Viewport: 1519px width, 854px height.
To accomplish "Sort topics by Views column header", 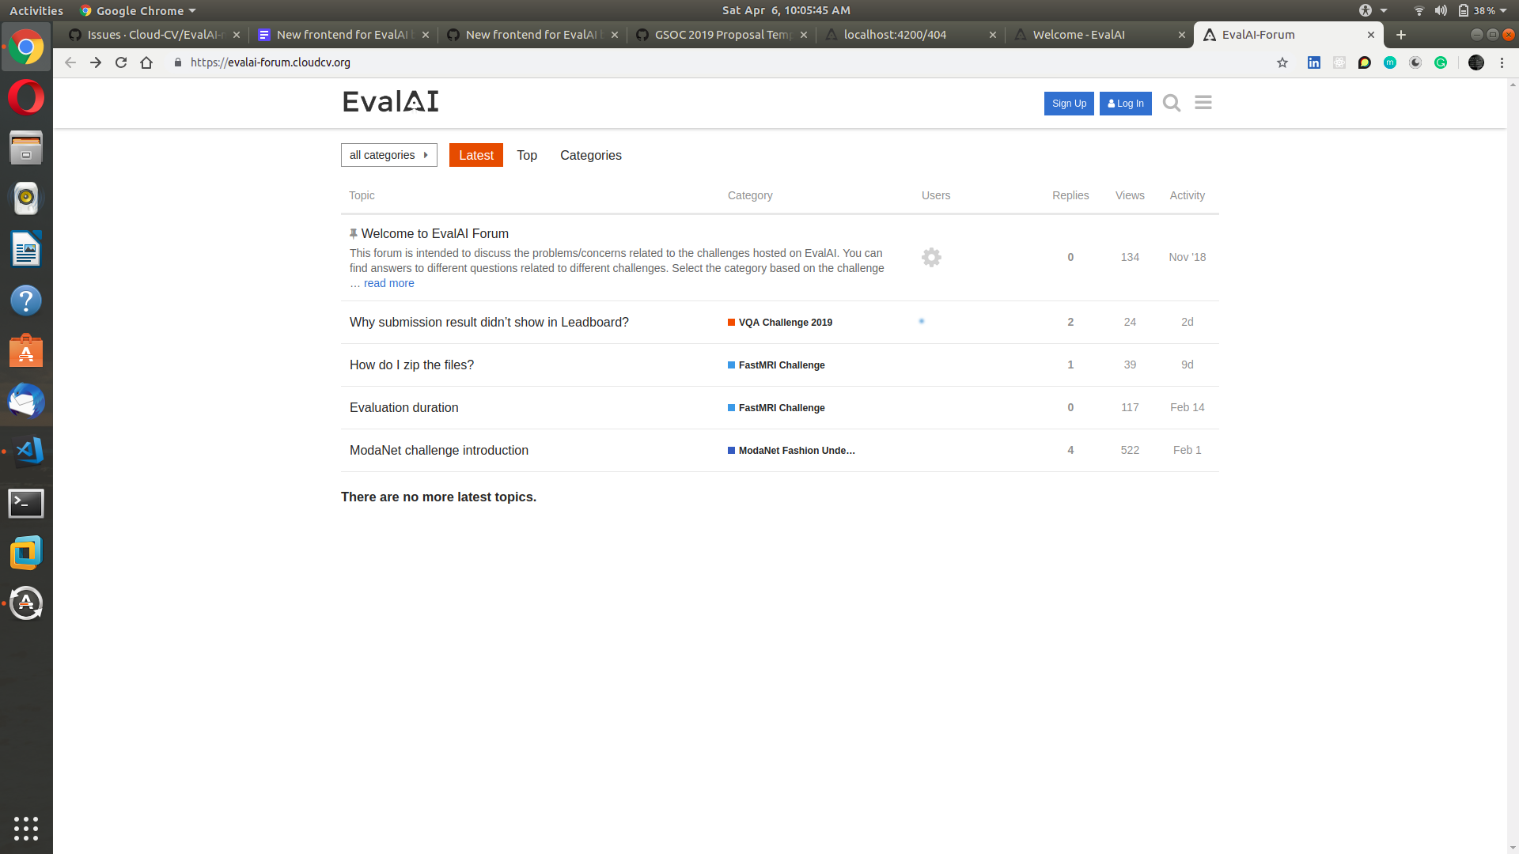I will coord(1130,195).
